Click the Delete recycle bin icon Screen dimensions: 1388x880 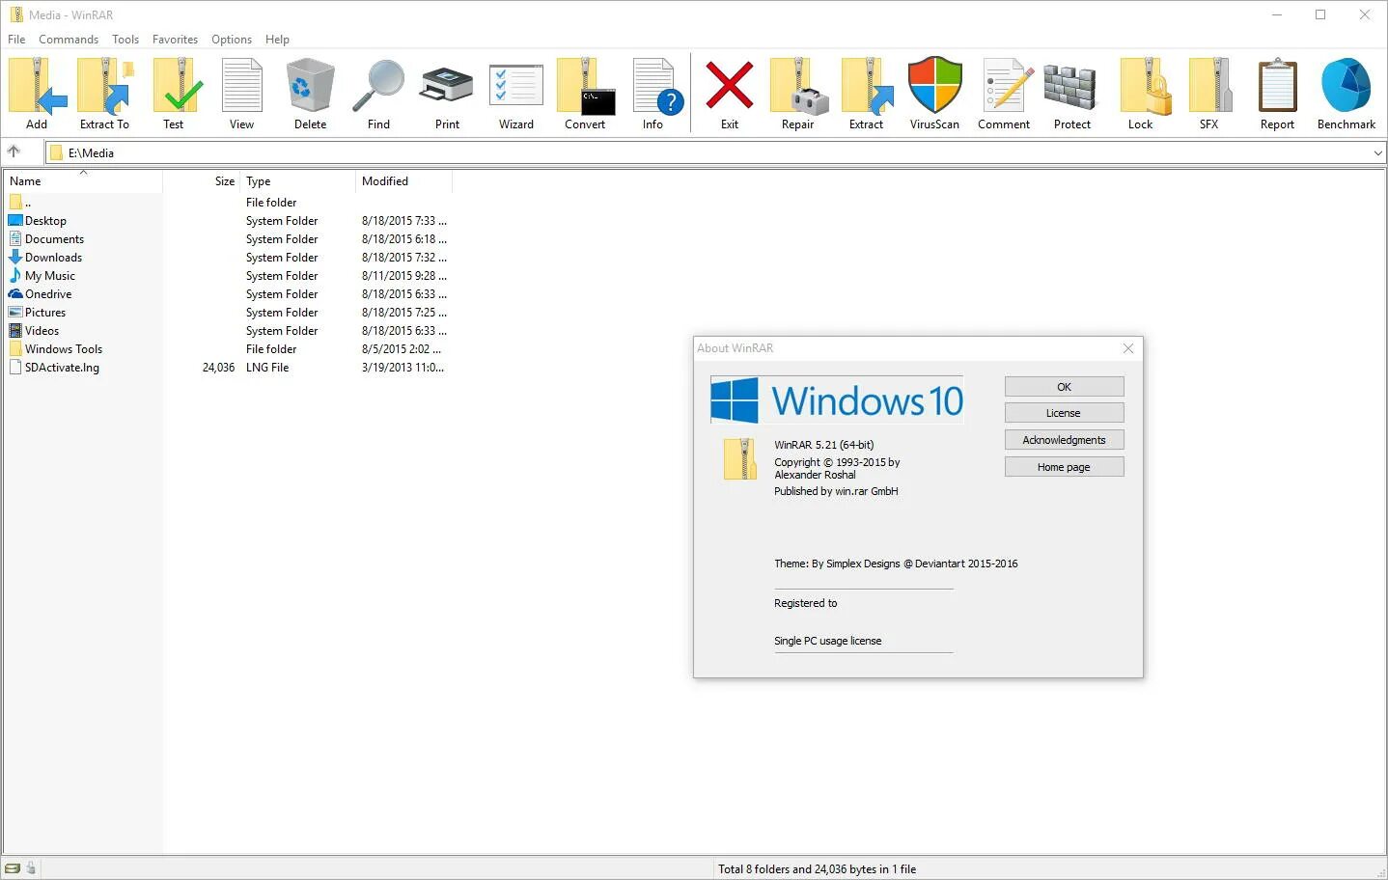tap(310, 94)
